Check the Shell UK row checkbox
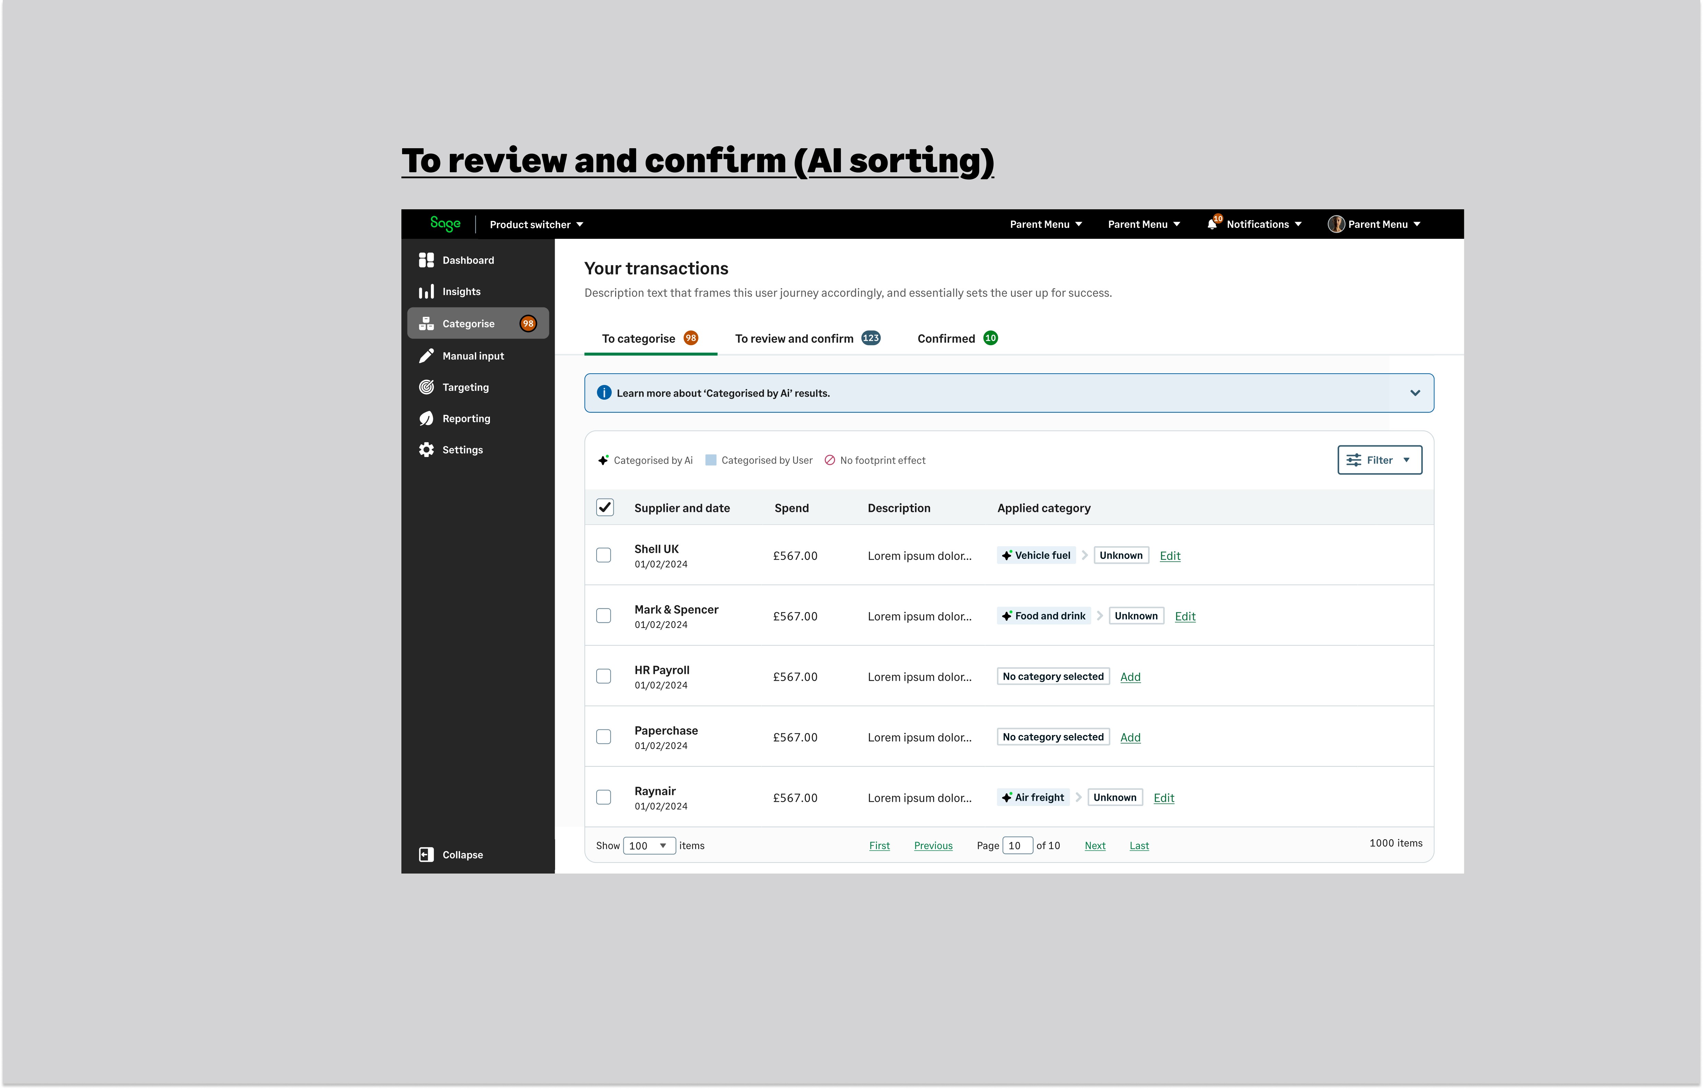The width and height of the screenshot is (1703, 1089). [603, 555]
